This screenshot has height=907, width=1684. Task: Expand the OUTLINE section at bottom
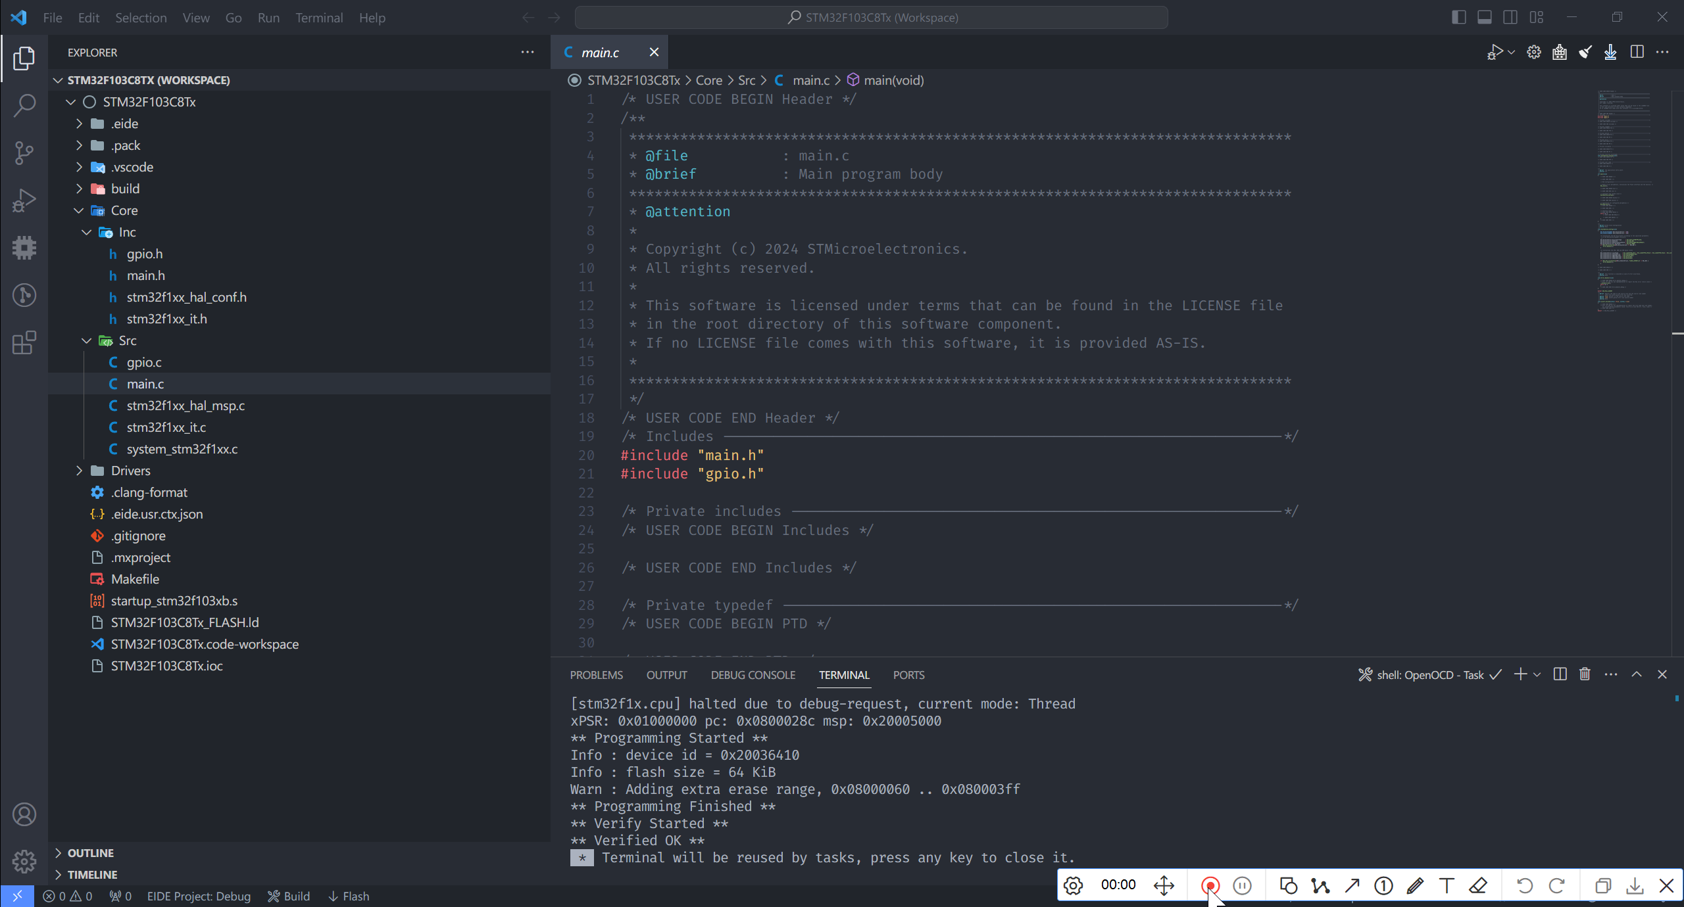[x=61, y=852]
